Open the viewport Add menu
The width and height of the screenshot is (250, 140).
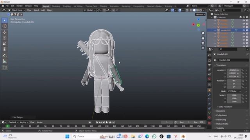point(43,10)
